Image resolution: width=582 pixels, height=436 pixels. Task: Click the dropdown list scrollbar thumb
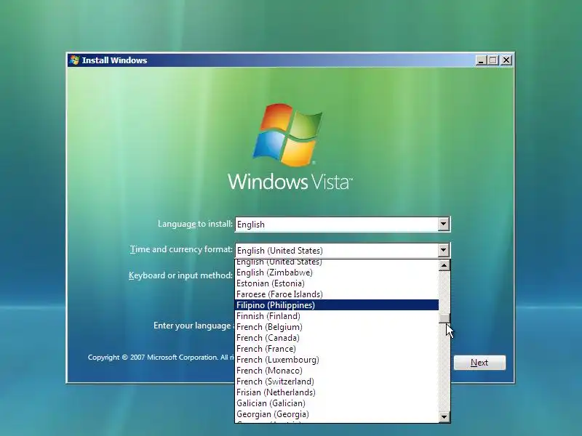[445, 318]
